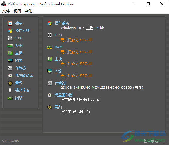Click the error text under CPU heading
Screen dimensions: 169x145
pos(76,40)
